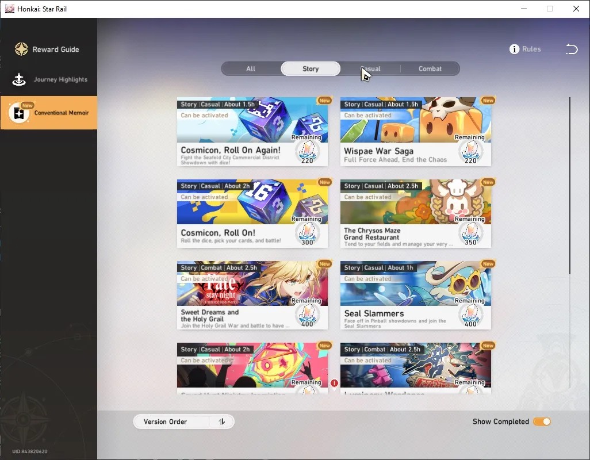Open the Cosmicon, Roll On Again! card

(x=252, y=132)
